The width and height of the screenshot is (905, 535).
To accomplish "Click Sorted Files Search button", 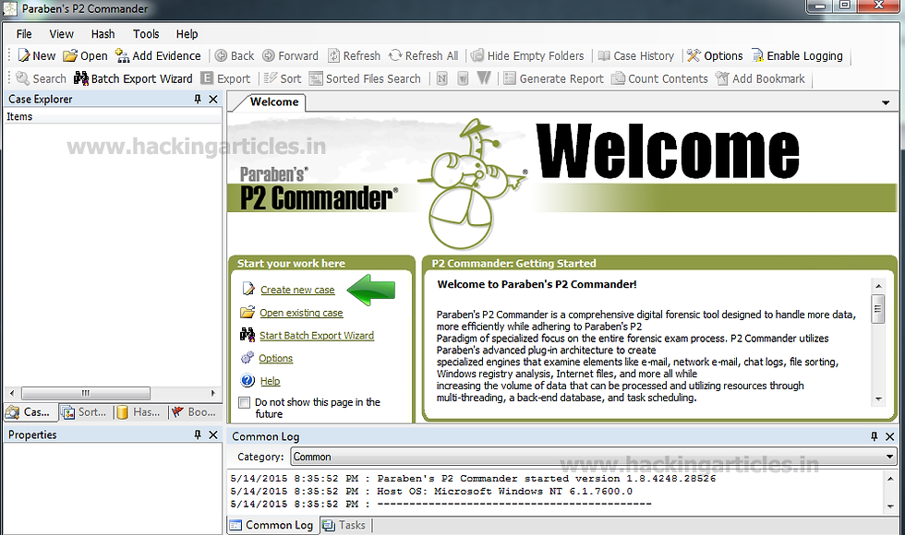I will point(365,79).
